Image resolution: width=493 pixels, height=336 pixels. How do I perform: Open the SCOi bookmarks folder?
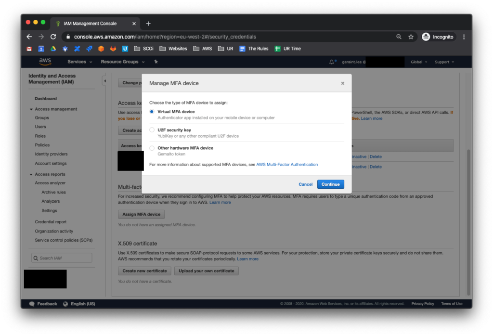(x=143, y=49)
